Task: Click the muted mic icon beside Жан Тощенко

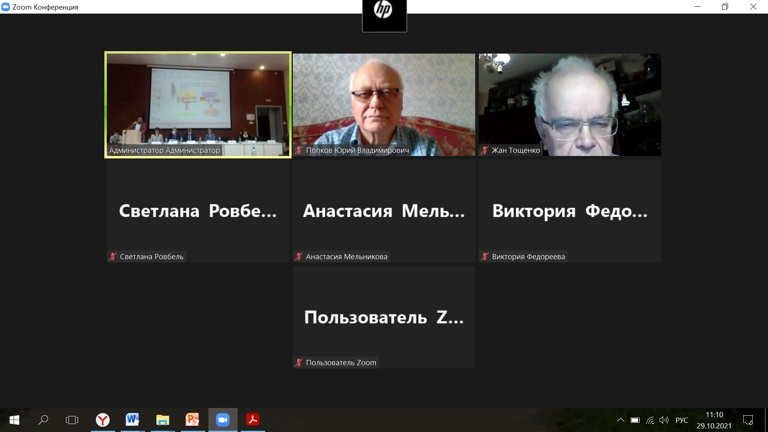Action: tap(485, 150)
